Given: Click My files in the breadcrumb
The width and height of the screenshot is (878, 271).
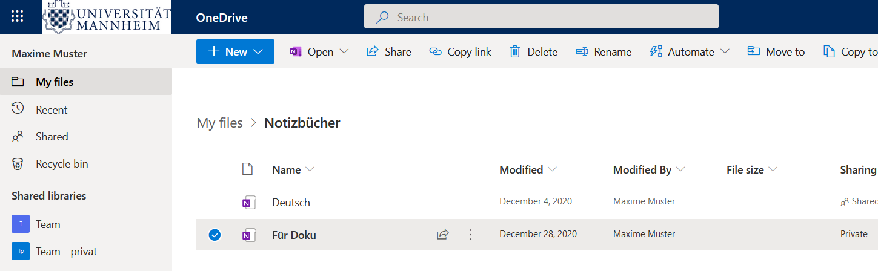Looking at the screenshot, I should [x=219, y=123].
